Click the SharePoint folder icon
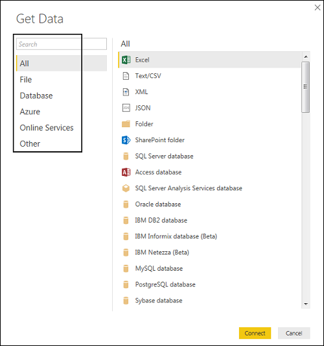 tap(126, 140)
